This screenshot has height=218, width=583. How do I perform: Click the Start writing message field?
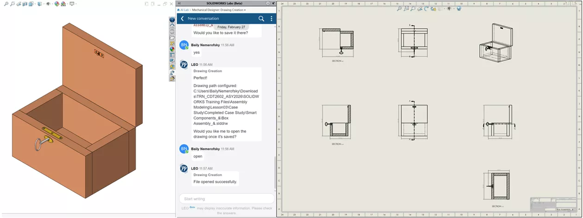pos(227,199)
